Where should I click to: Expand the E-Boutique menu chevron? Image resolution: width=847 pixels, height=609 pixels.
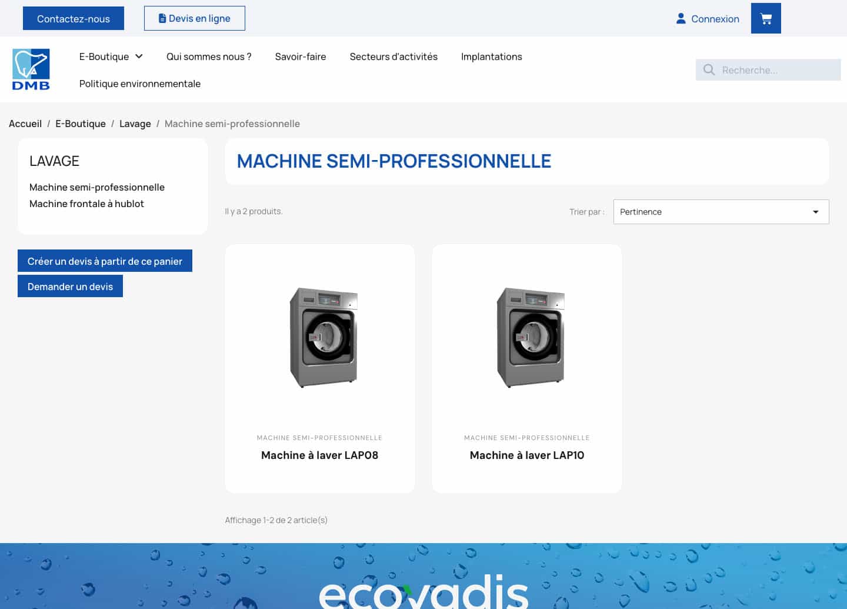139,56
